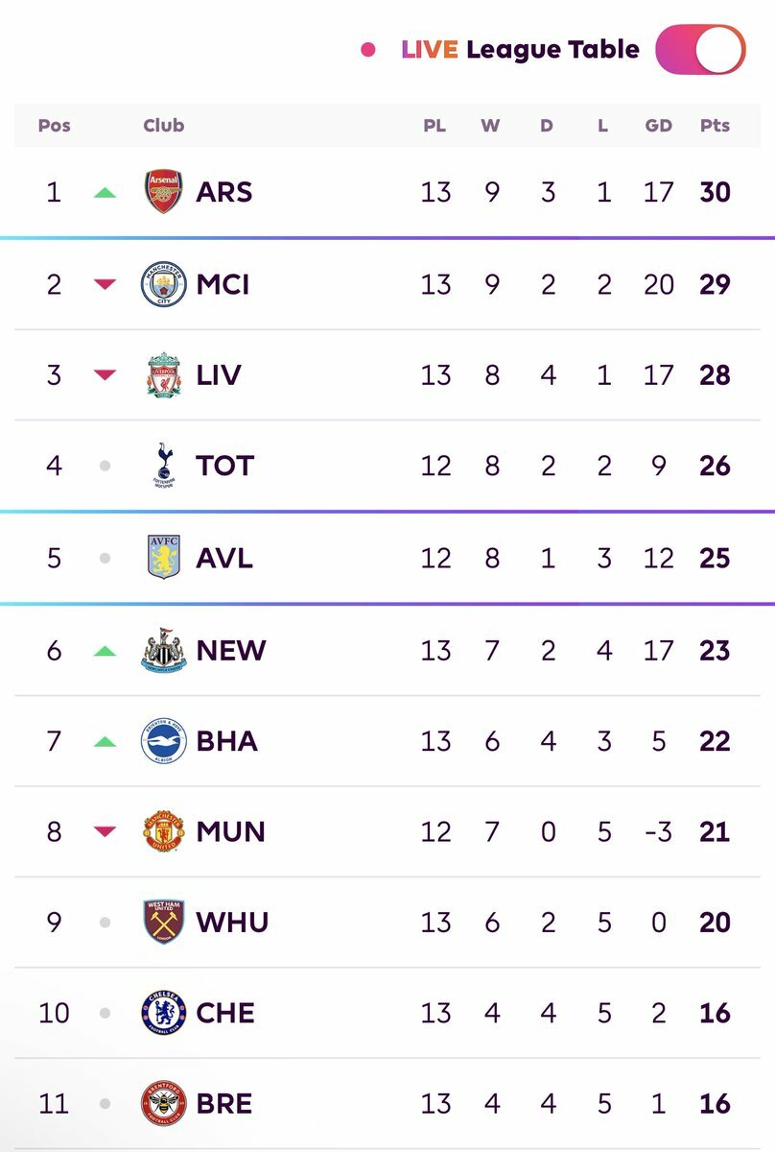The image size is (775, 1152).
Task: Open the MUN club name link
Action: tap(231, 831)
